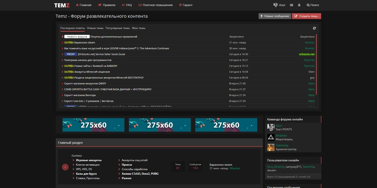This screenshot has width=377, height=188.
Task: Select the Мои темы tab
Action: pos(139,28)
